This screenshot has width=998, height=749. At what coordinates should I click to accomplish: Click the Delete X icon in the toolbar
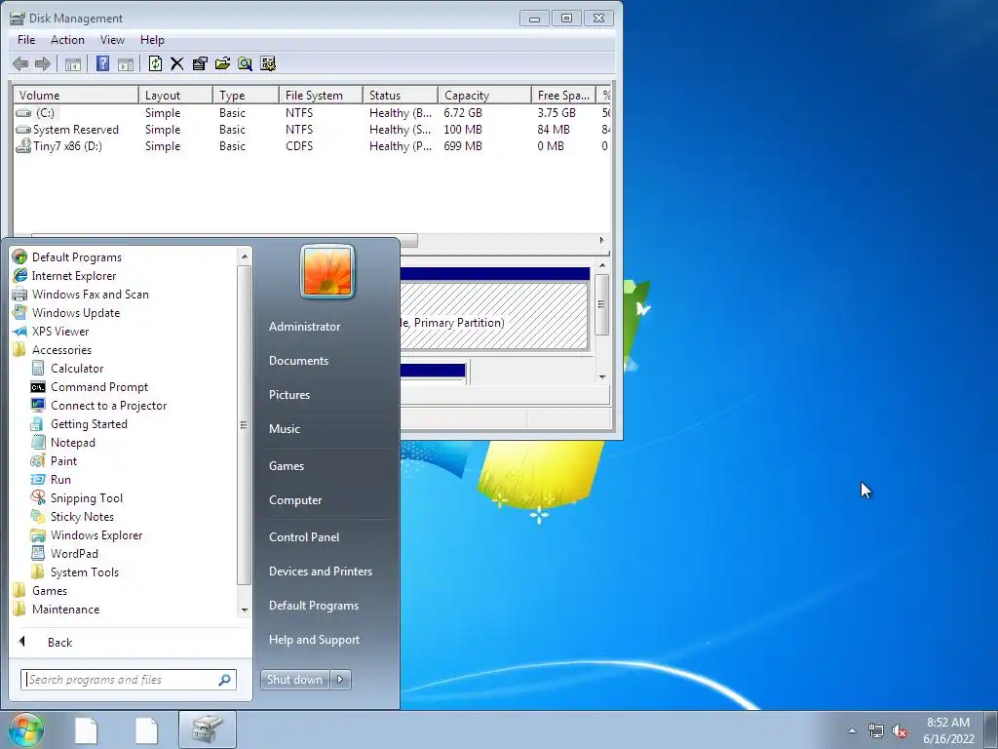click(177, 63)
